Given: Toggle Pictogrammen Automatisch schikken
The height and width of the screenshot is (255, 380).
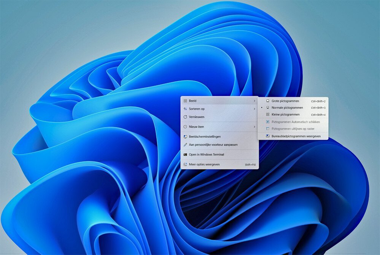Looking at the screenshot, I should pos(293,122).
